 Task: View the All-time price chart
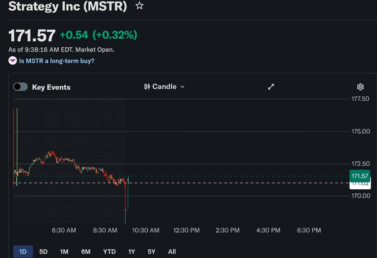[x=172, y=252]
